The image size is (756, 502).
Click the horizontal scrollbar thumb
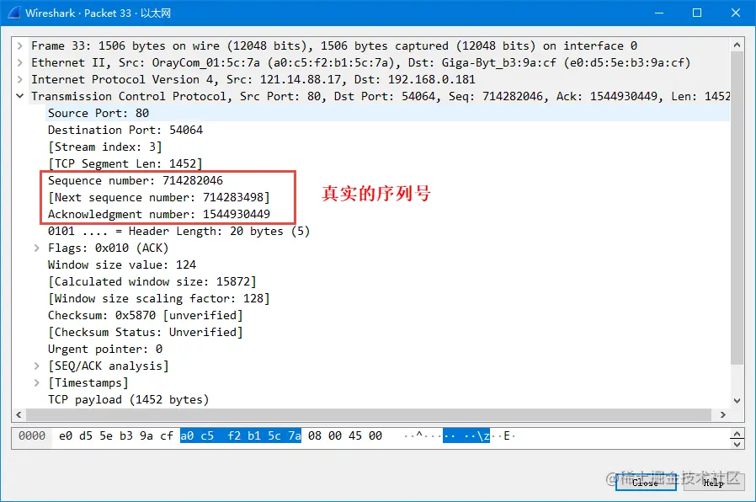[369, 414]
